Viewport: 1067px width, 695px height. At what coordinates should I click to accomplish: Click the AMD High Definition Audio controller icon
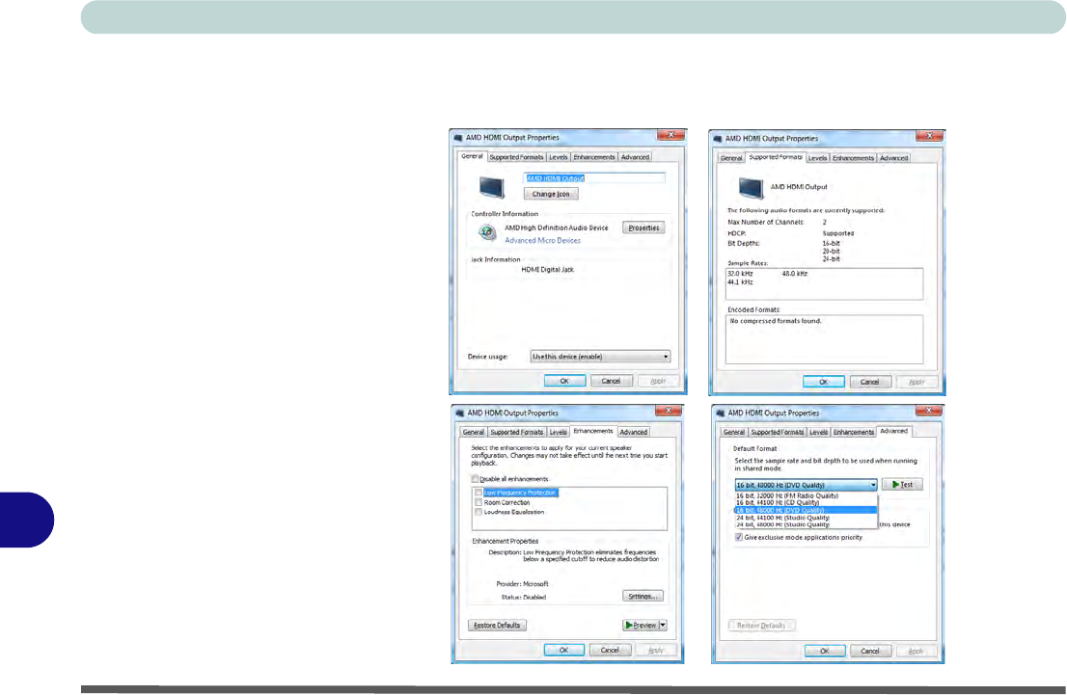pyautogui.click(x=488, y=232)
